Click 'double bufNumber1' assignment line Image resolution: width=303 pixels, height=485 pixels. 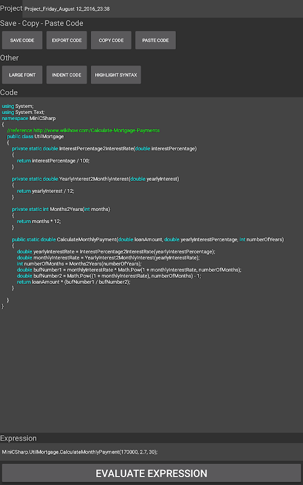(x=129, y=270)
